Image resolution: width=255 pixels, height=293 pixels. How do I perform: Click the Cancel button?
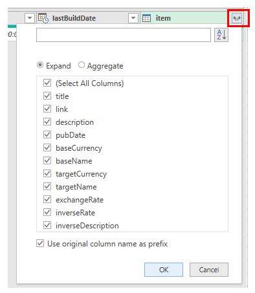209,270
